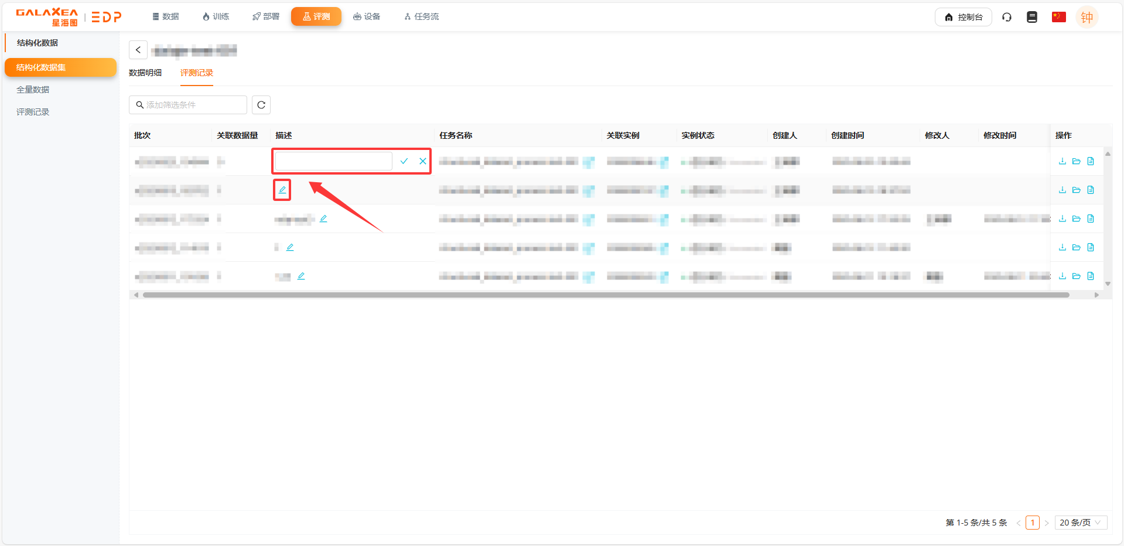Click the edit pencil in second row description
Screen dimensions: 1124x546
coord(282,190)
